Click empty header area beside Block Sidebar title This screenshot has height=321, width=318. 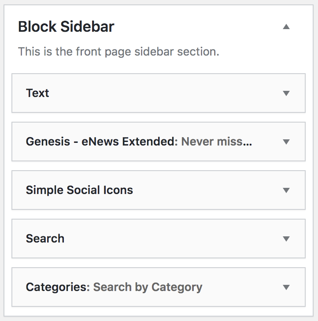[x=198, y=27]
